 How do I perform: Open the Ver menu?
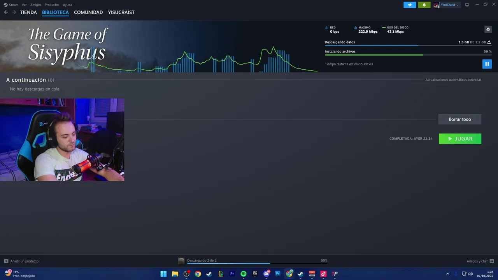coord(24,5)
